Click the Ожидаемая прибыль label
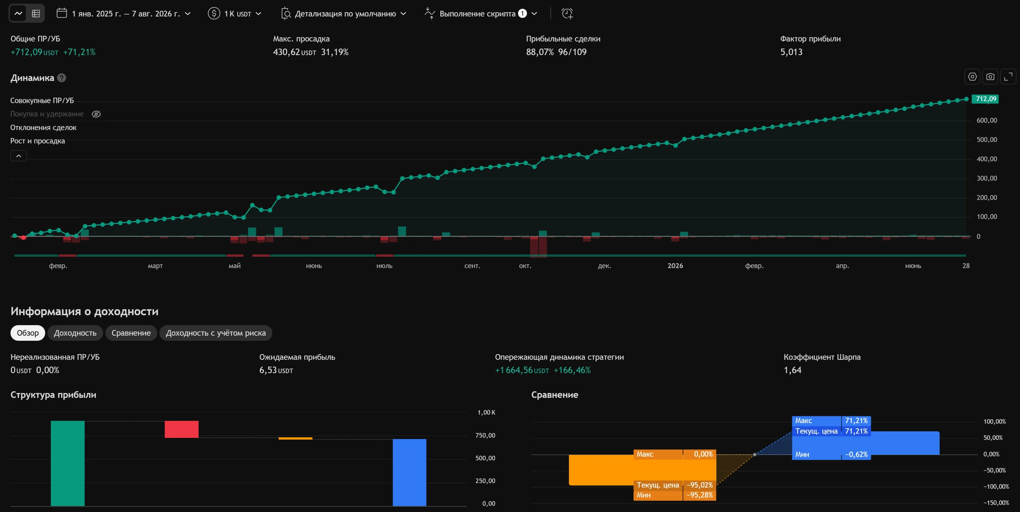 pos(297,357)
